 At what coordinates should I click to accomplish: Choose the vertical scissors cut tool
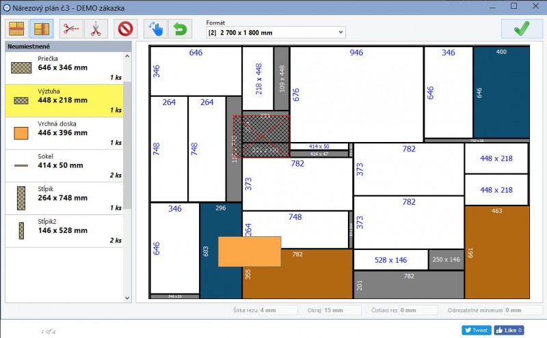[x=96, y=29]
